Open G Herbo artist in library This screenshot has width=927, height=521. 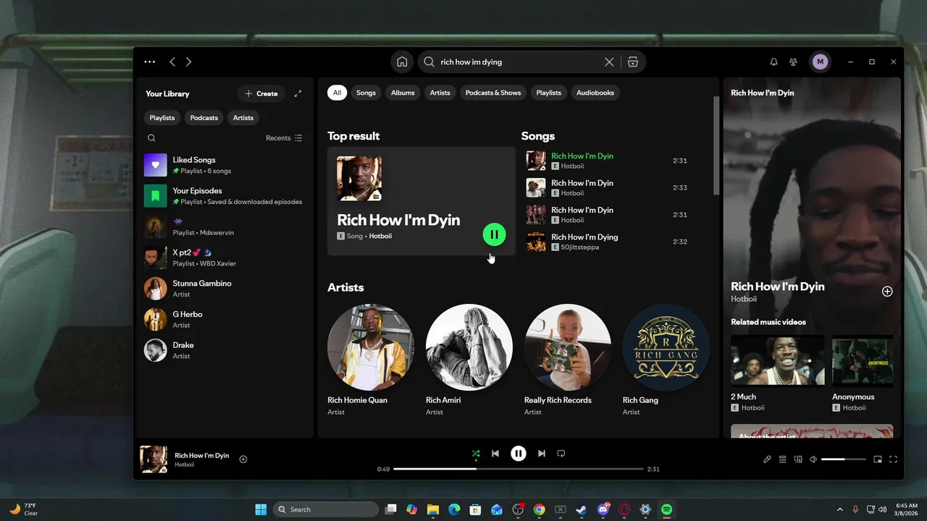[226, 320]
